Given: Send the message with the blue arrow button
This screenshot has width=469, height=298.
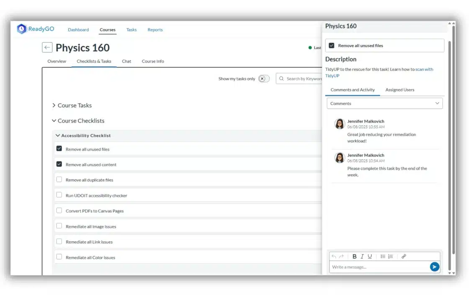Looking at the screenshot, I should (434, 267).
